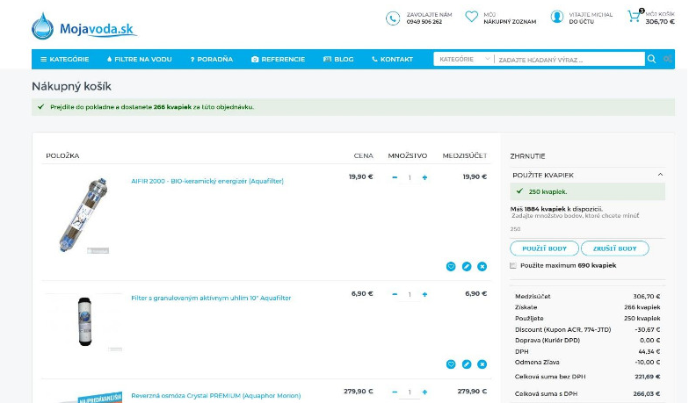Collapse the 'Použite kvapiek' section

[x=660, y=175]
